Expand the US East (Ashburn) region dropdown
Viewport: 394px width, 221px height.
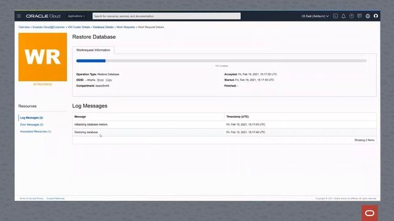(x=315, y=16)
